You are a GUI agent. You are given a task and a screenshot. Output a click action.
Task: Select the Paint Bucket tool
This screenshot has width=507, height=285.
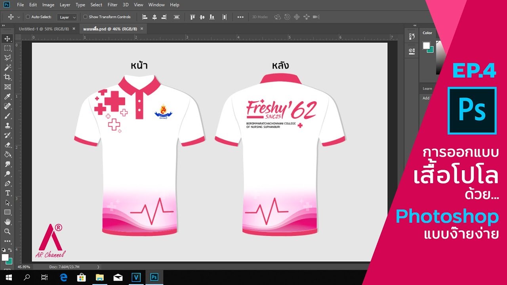(8, 154)
